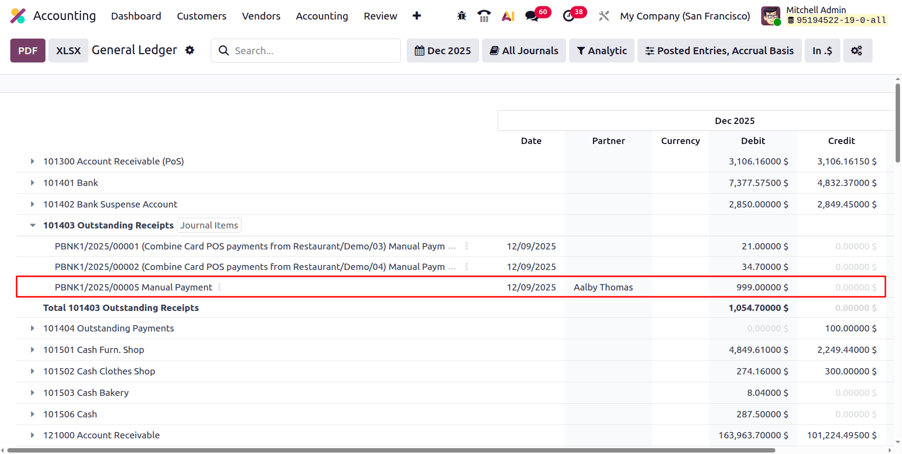Click the vertical scrollbar

pyautogui.click(x=898, y=123)
